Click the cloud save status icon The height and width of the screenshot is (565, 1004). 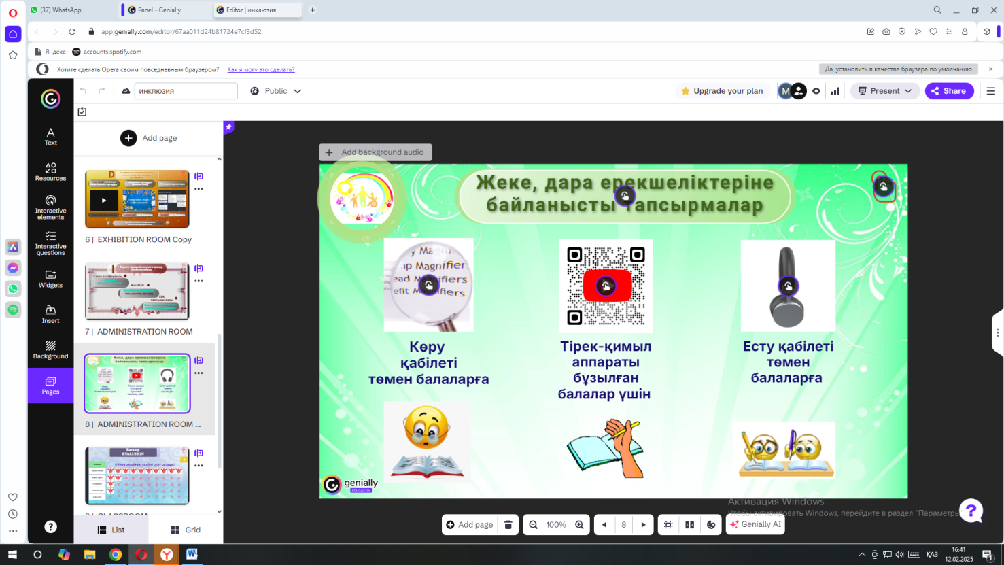pos(126,91)
